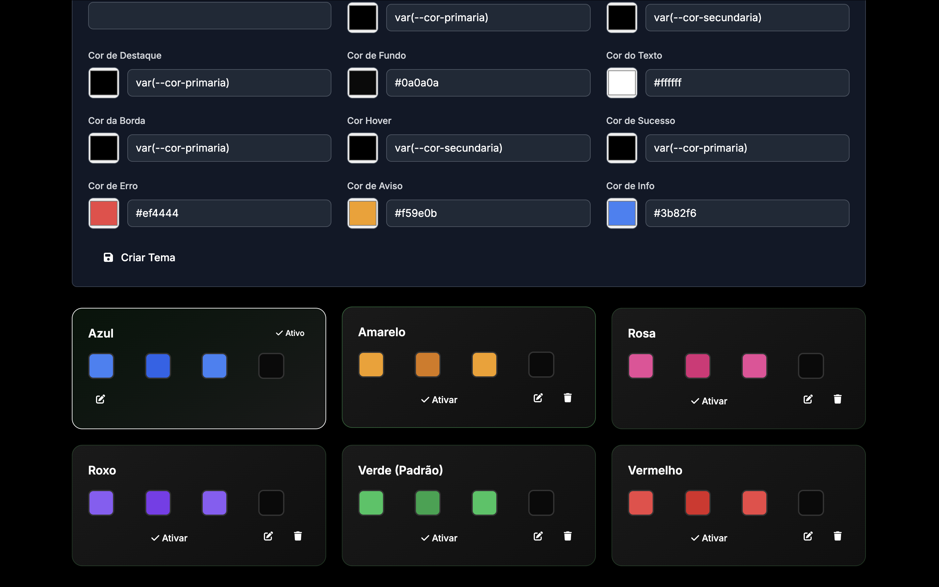This screenshot has height=587, width=939.
Task: Focus the Cor de Fundo hex field
Action: [488, 83]
